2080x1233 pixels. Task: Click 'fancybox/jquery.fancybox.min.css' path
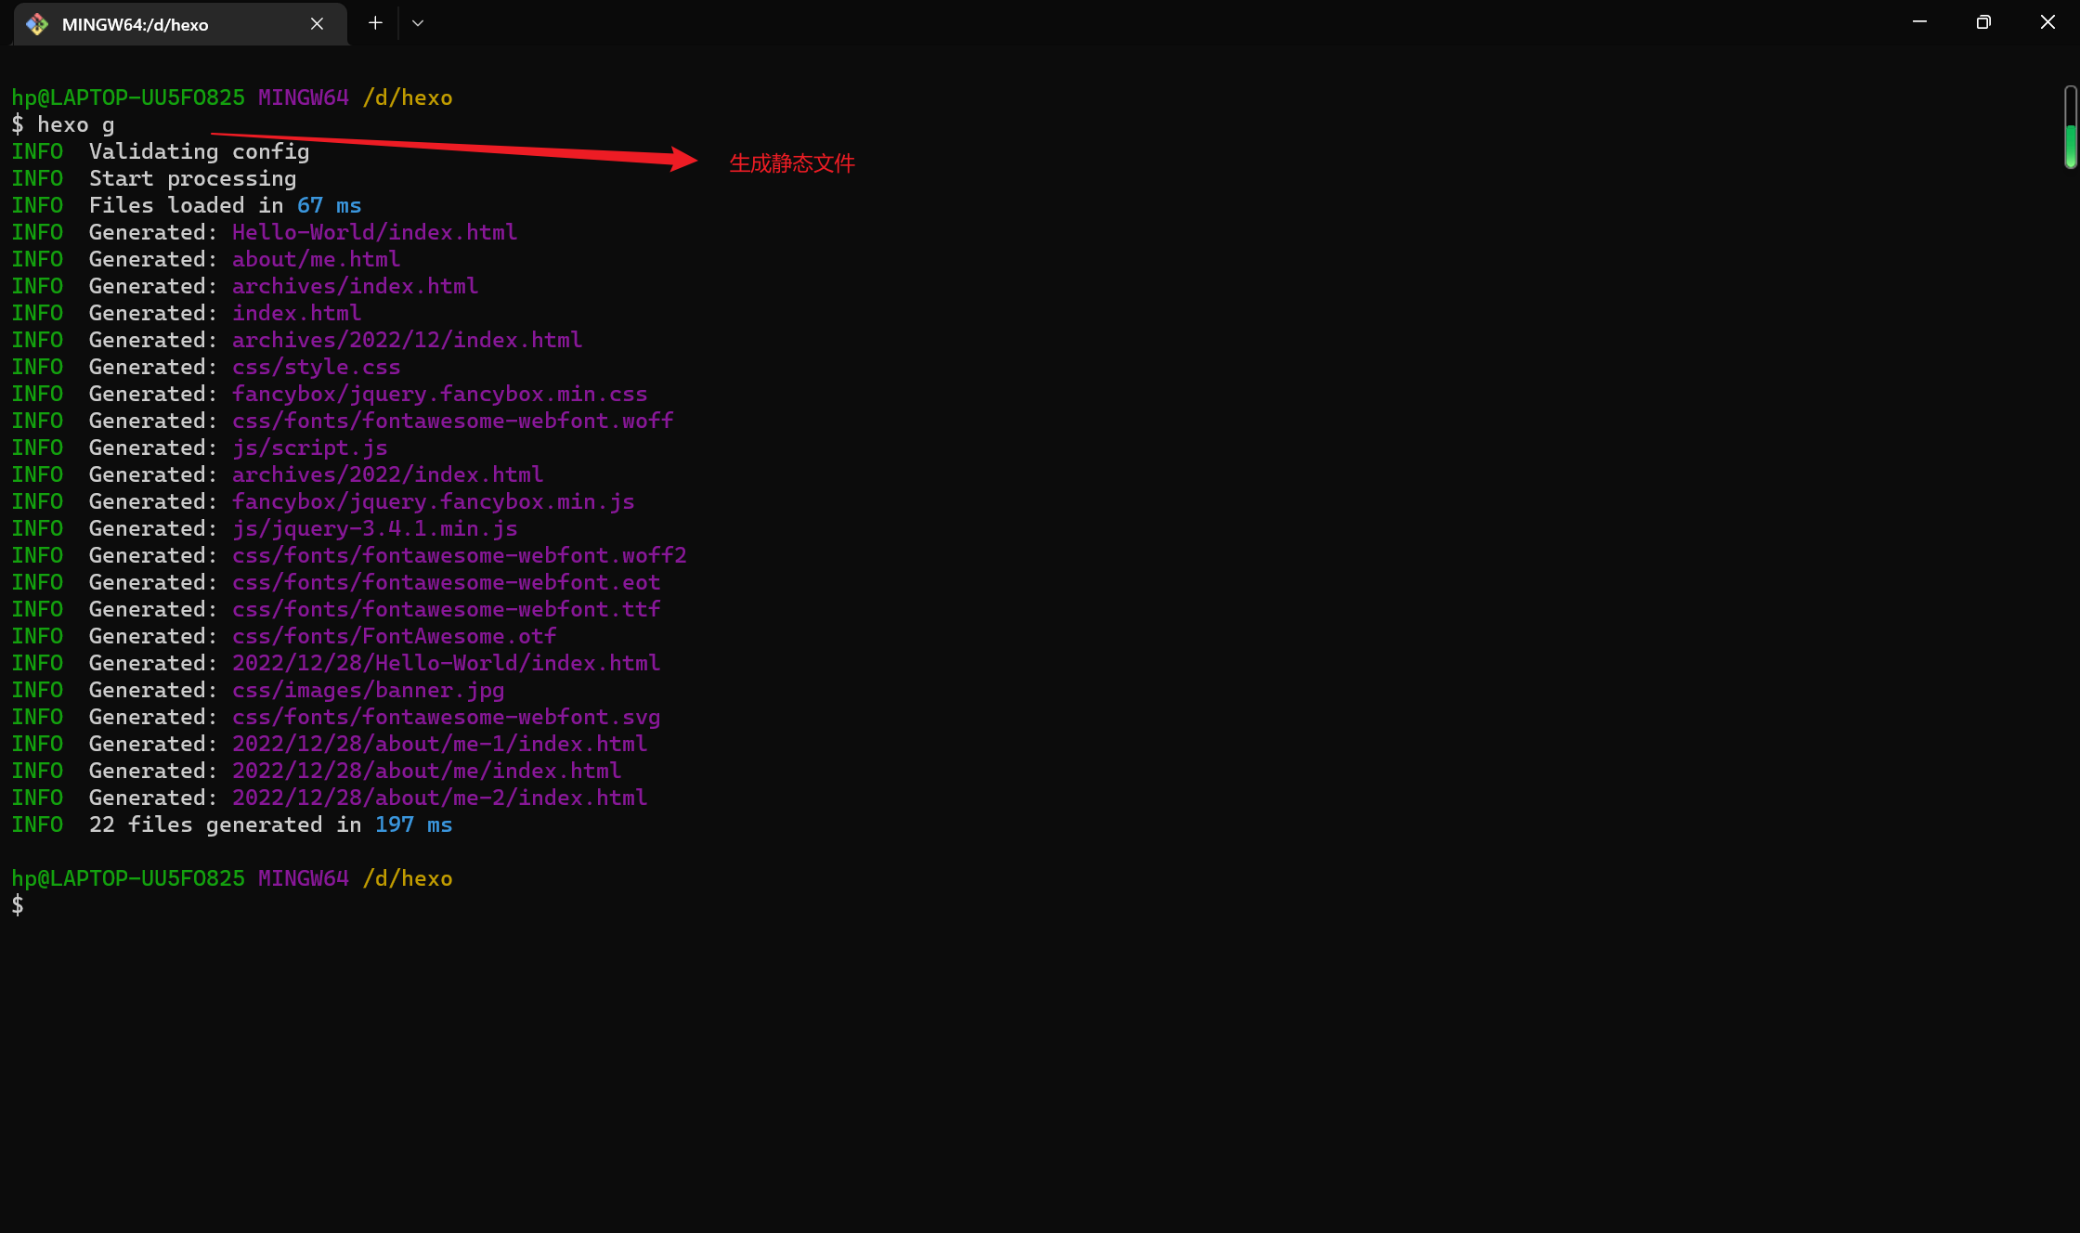click(439, 395)
